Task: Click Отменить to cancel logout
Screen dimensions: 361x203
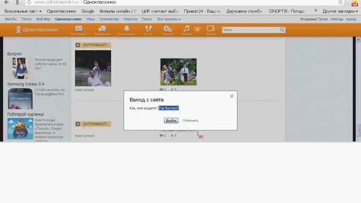Action: coord(191,121)
